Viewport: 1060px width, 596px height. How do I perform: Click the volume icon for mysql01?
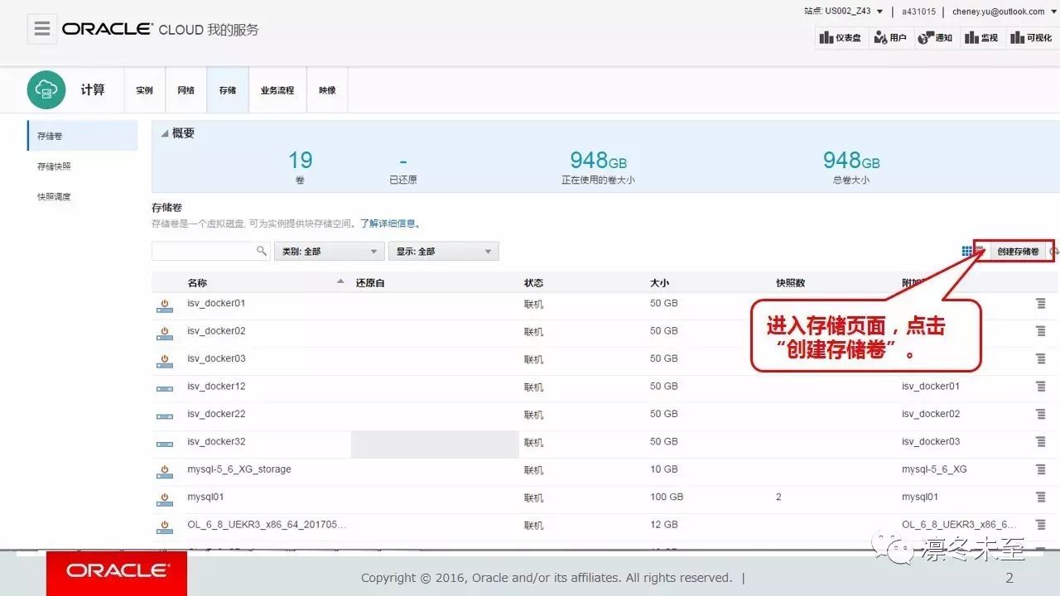tap(165, 500)
